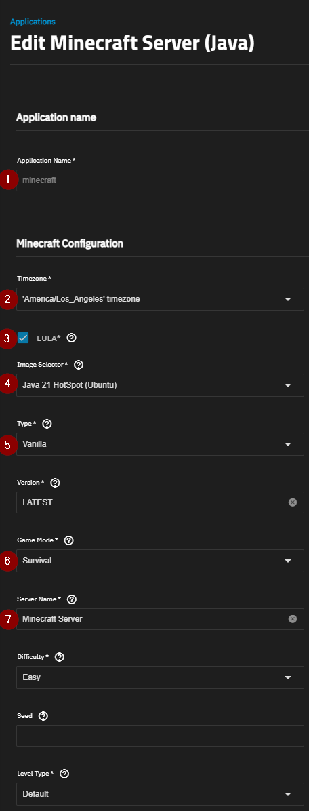Show help for Image Selector field
309x811 pixels.
[x=79, y=365]
